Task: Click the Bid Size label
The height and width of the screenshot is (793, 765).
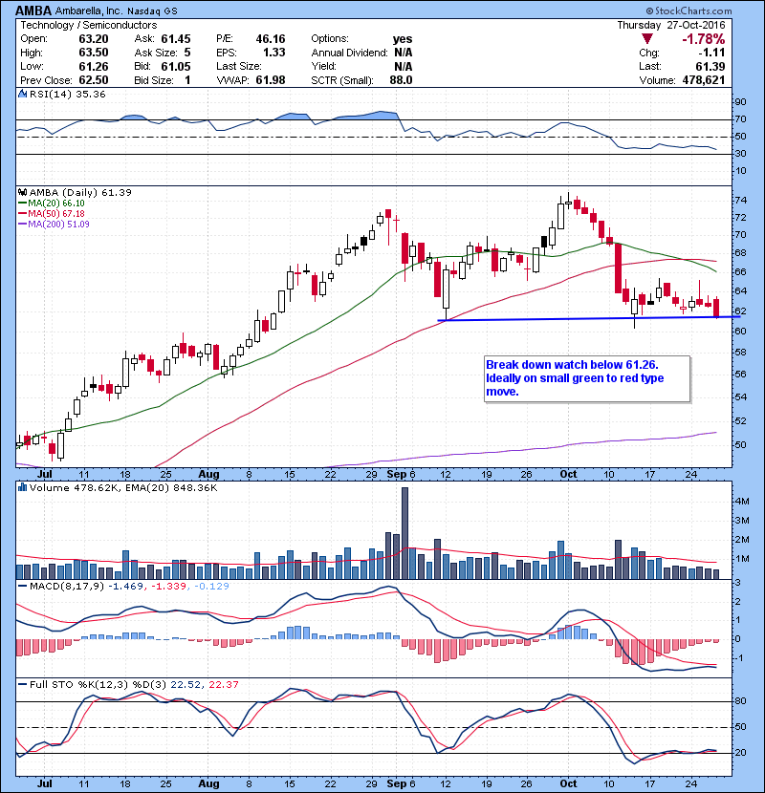Action: click(154, 80)
